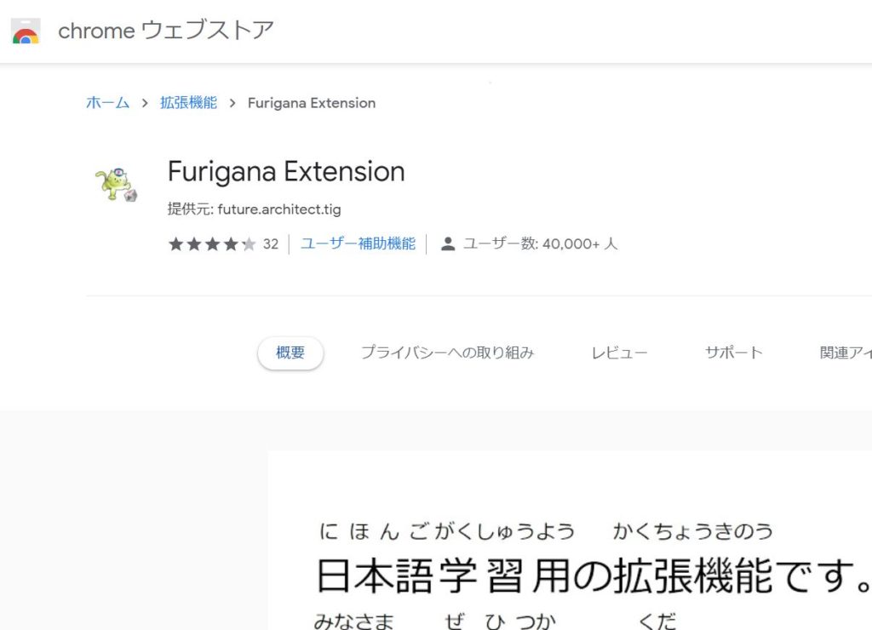
Task: Click the chrome ウェブストア title text
Action: [x=166, y=31]
